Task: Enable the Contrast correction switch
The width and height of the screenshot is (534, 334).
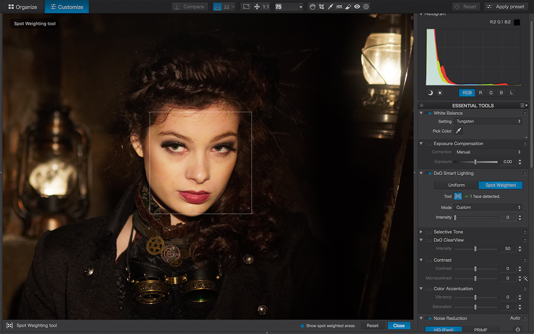Action: [429, 260]
